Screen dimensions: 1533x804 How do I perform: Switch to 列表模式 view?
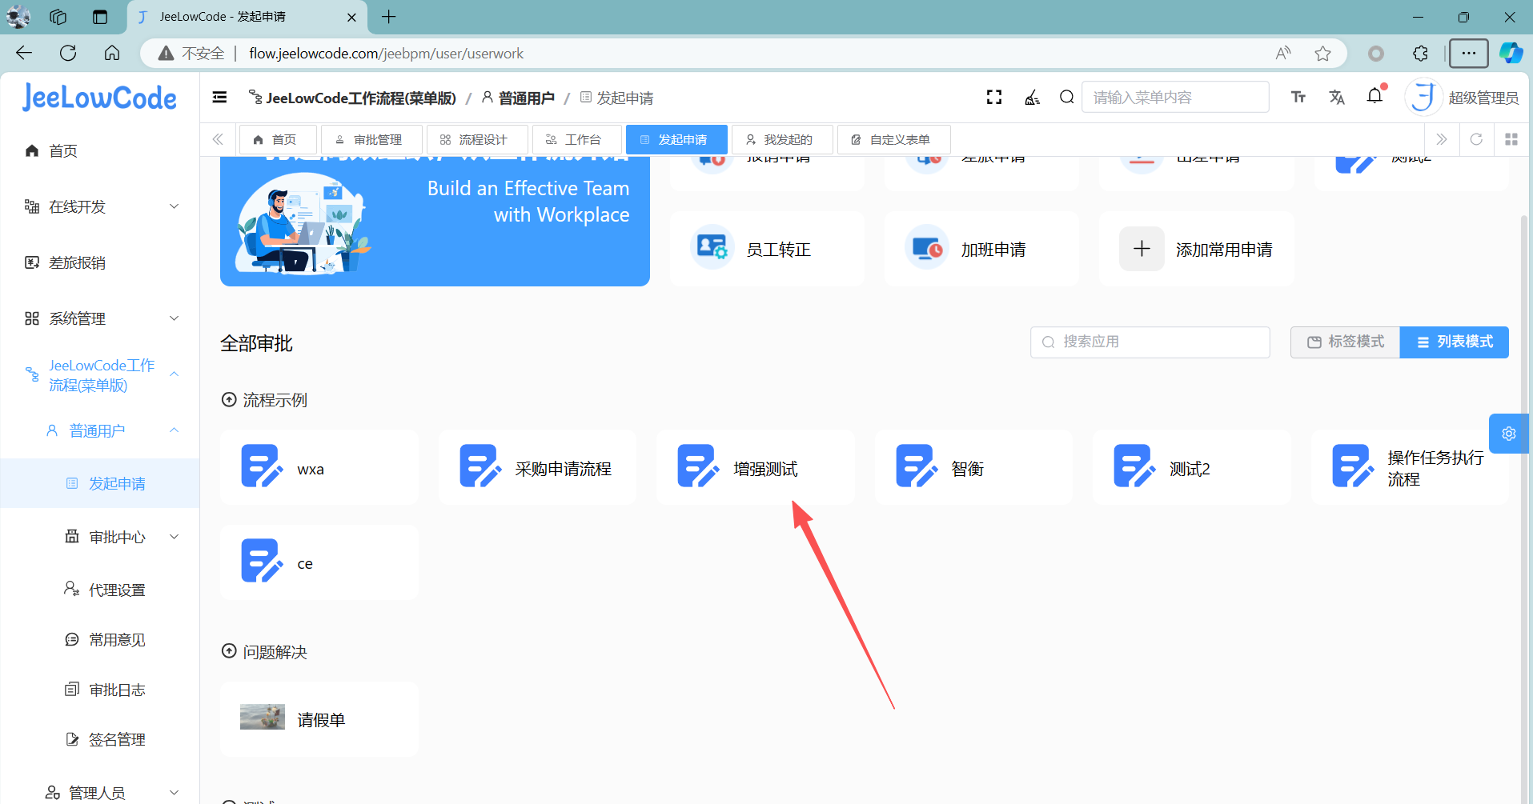coord(1455,342)
